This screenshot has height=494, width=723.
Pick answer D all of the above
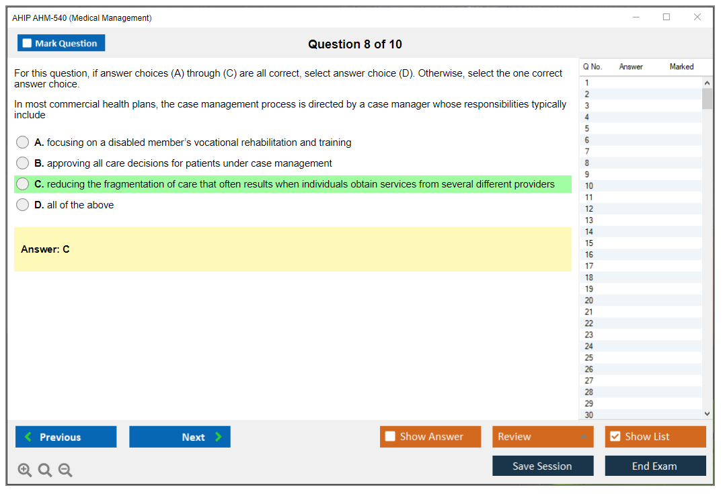(23, 205)
